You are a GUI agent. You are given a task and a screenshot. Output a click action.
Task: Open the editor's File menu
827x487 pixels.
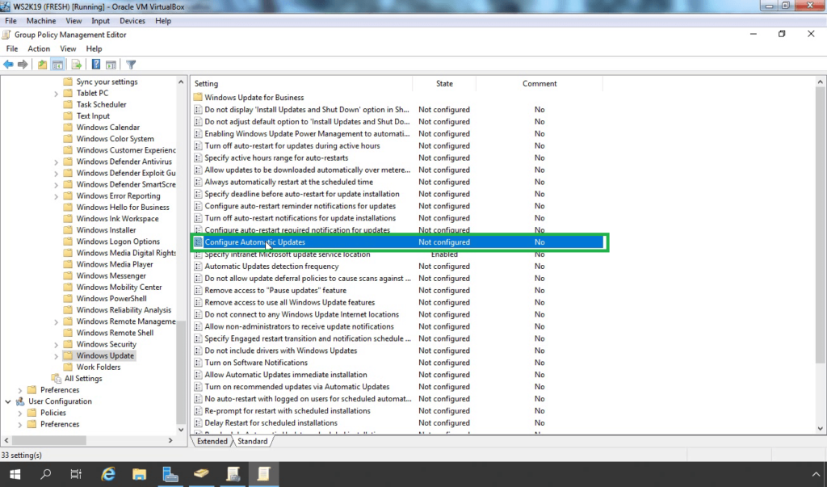coord(11,48)
